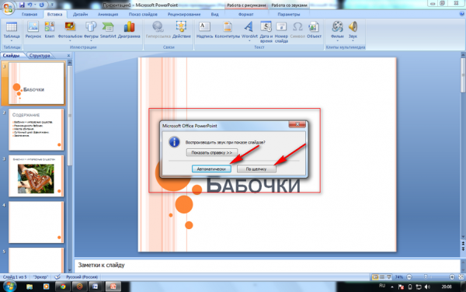Screen dimensions: 466x292
Task: Click the Заметки к слайду notes field
Action: tap(267, 266)
